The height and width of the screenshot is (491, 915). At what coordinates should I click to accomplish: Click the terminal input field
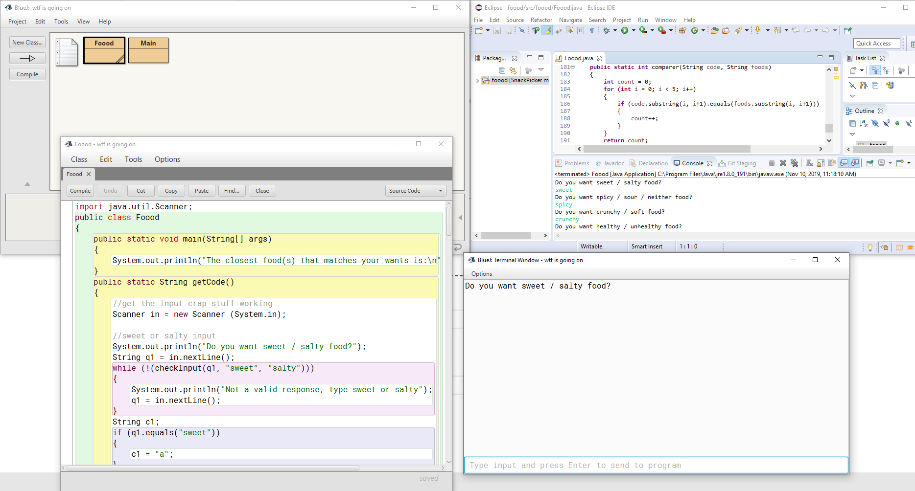(x=656, y=465)
